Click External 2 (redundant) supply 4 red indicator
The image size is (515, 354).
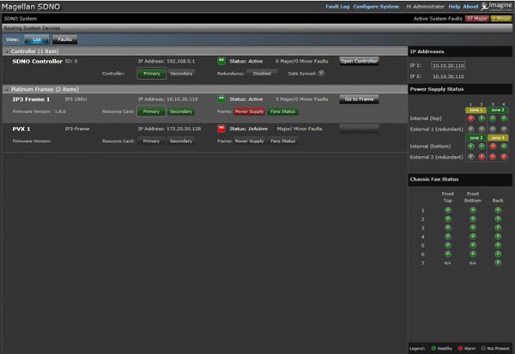click(504, 157)
